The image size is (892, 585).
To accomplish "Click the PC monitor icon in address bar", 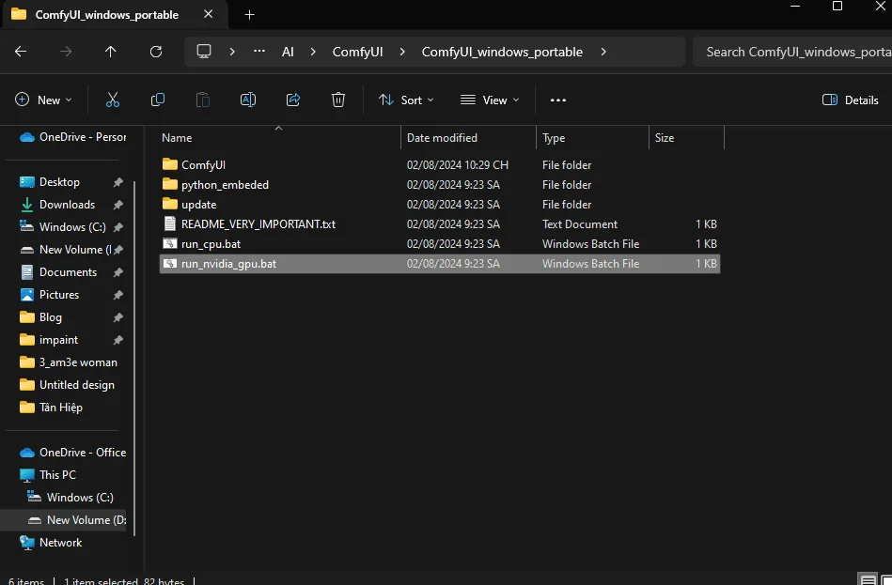I will click(x=204, y=52).
